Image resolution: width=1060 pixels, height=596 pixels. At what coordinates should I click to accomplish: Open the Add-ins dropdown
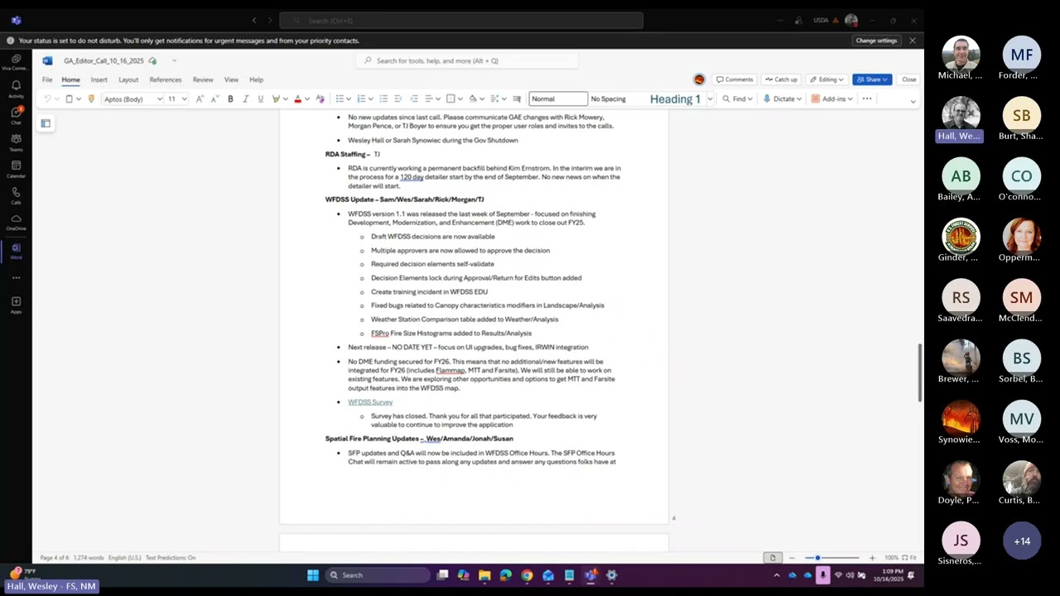831,99
